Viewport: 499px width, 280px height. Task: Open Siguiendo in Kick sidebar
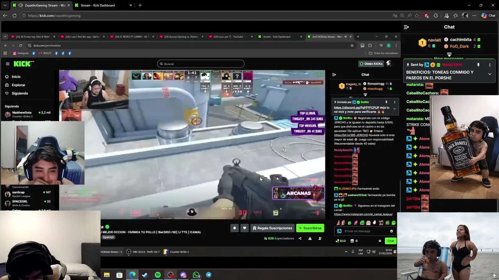pos(20,93)
